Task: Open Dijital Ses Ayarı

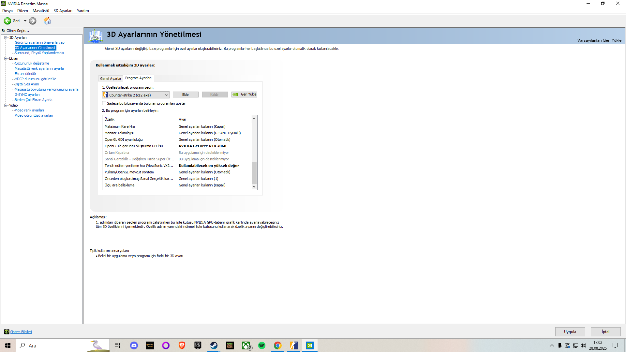Action: coord(27,84)
